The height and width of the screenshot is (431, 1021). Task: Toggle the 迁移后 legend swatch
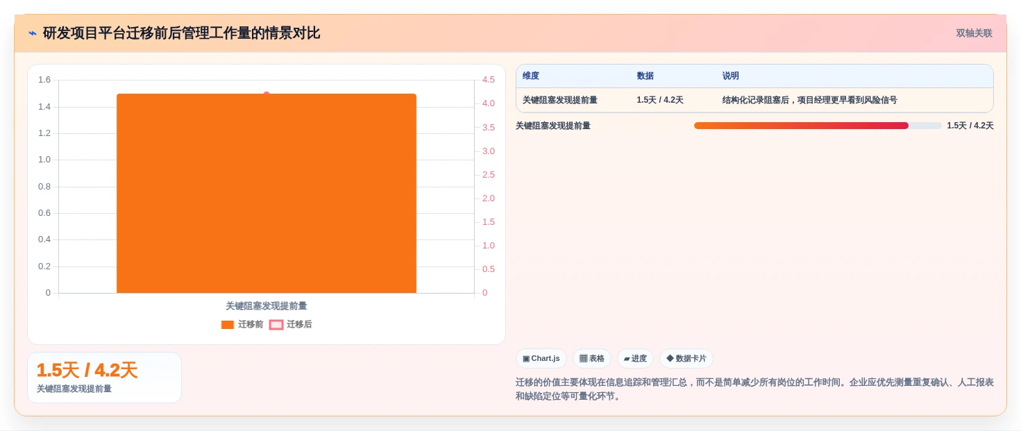point(276,325)
